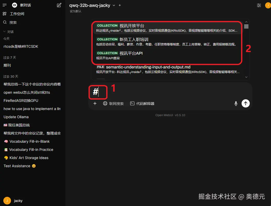Image resolution: width=271 pixels, height=206 pixels.
Task: Click scroll down arrow in suggestion list
Action: pyautogui.click(x=246, y=77)
